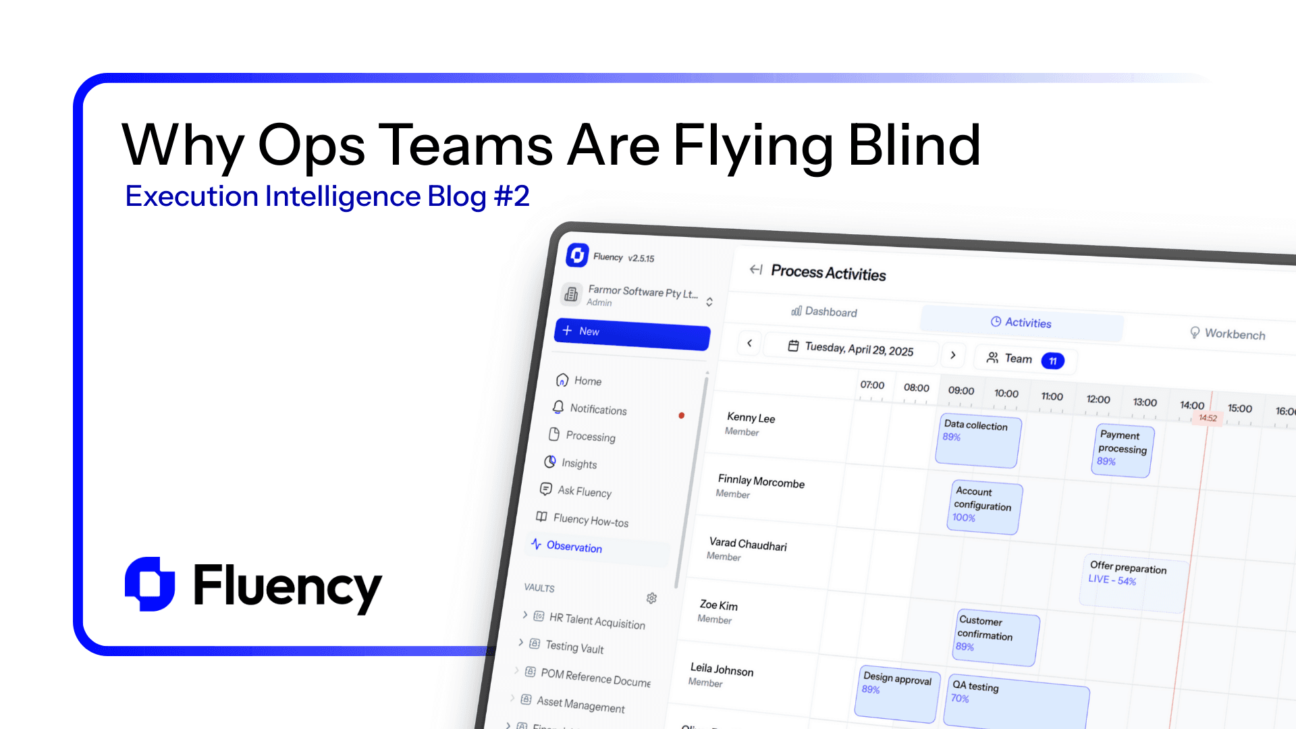Click the Ask Fluency chat icon
Image resolution: width=1296 pixels, height=729 pixels.
coord(545,489)
